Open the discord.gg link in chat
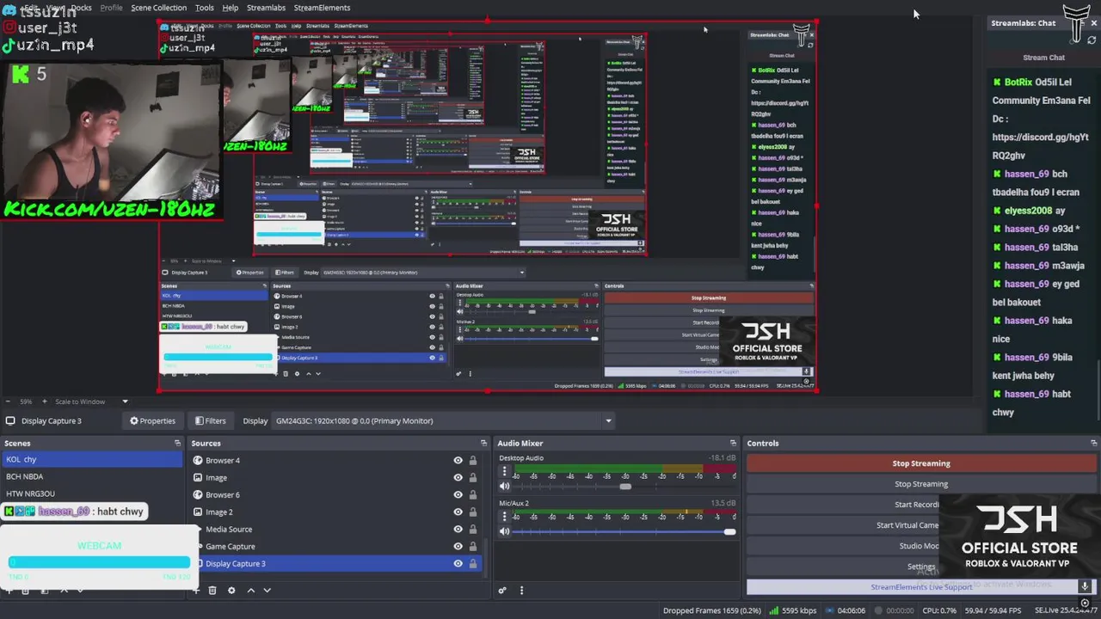This screenshot has width=1101, height=619. 1040,146
